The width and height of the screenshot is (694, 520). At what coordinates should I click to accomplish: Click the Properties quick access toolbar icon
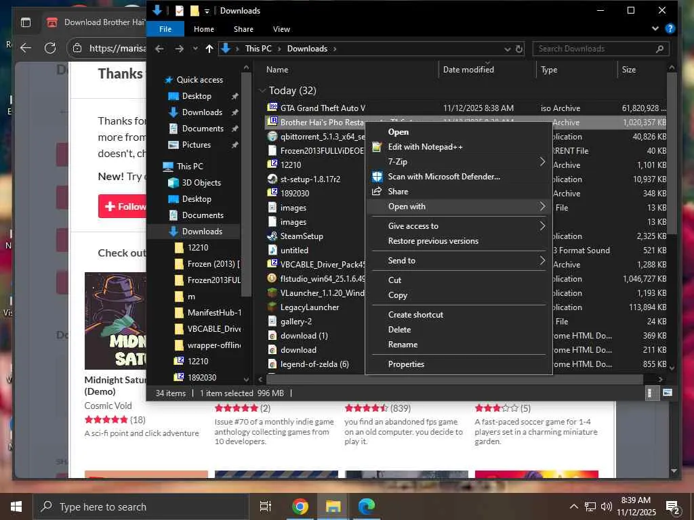coord(179,11)
